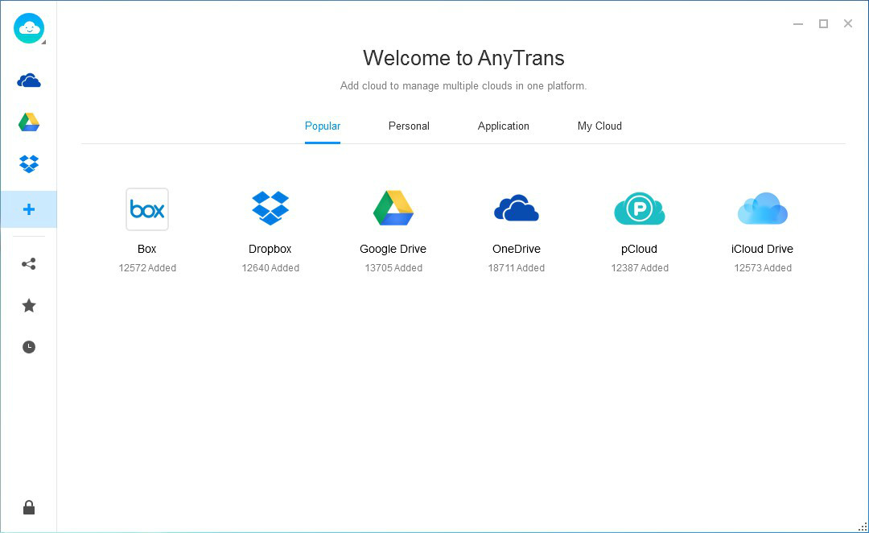
Task: Click the Dropbox label under its icon
Action: click(x=270, y=249)
